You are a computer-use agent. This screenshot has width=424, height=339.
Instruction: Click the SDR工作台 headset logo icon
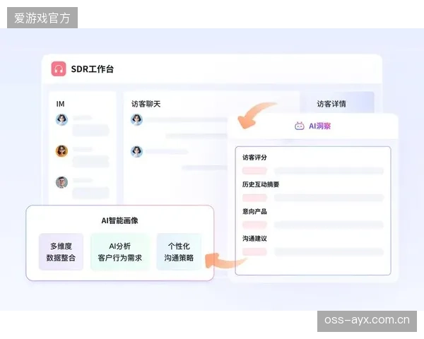pos(59,69)
